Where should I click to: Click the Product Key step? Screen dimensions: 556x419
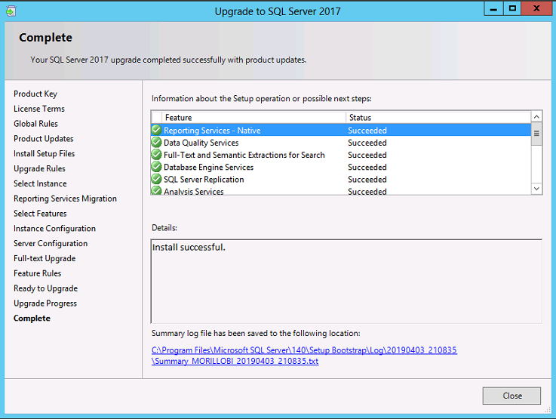point(35,94)
